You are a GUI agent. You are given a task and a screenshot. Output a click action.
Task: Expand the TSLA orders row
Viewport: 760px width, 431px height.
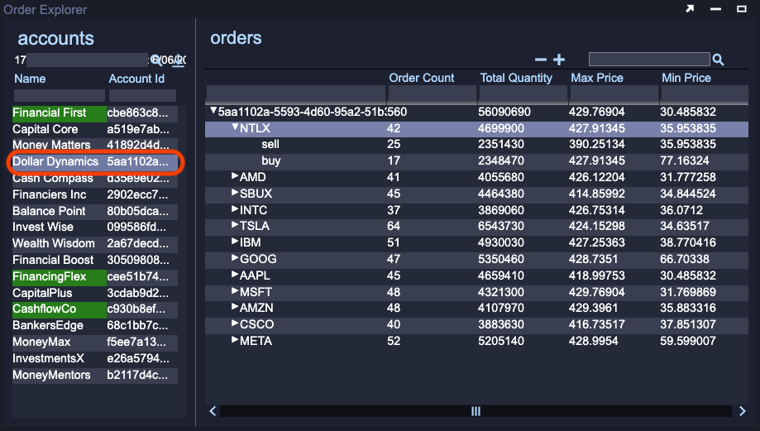235,225
